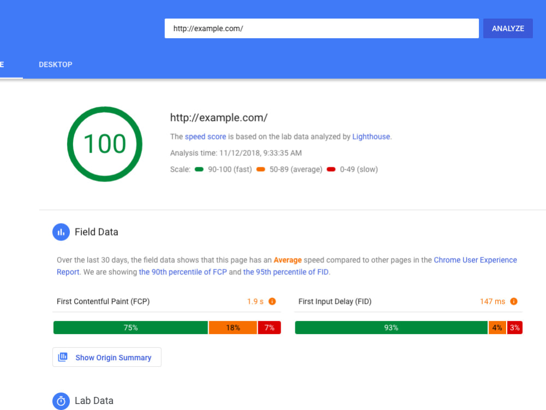The image size is (546, 410).
Task: Click the 0-49 (slow) scale label
Action: pos(359,169)
